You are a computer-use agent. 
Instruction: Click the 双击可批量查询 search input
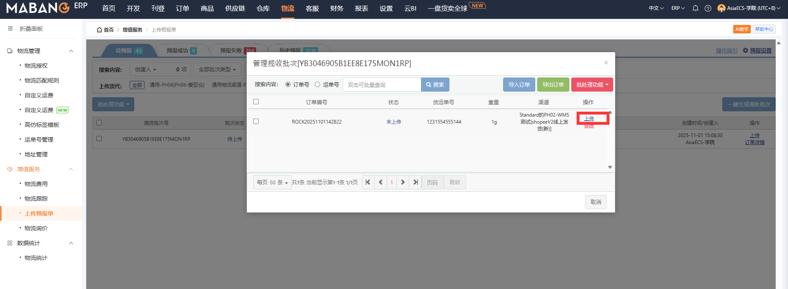(382, 85)
